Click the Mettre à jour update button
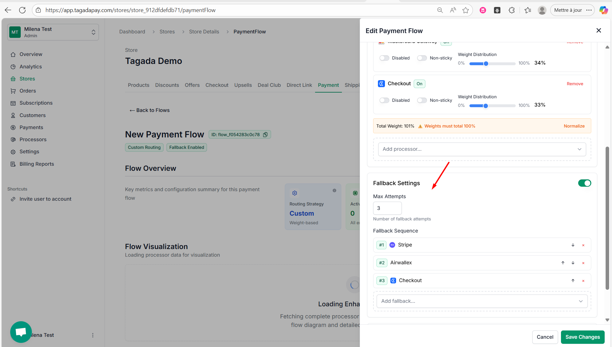 [x=568, y=10]
